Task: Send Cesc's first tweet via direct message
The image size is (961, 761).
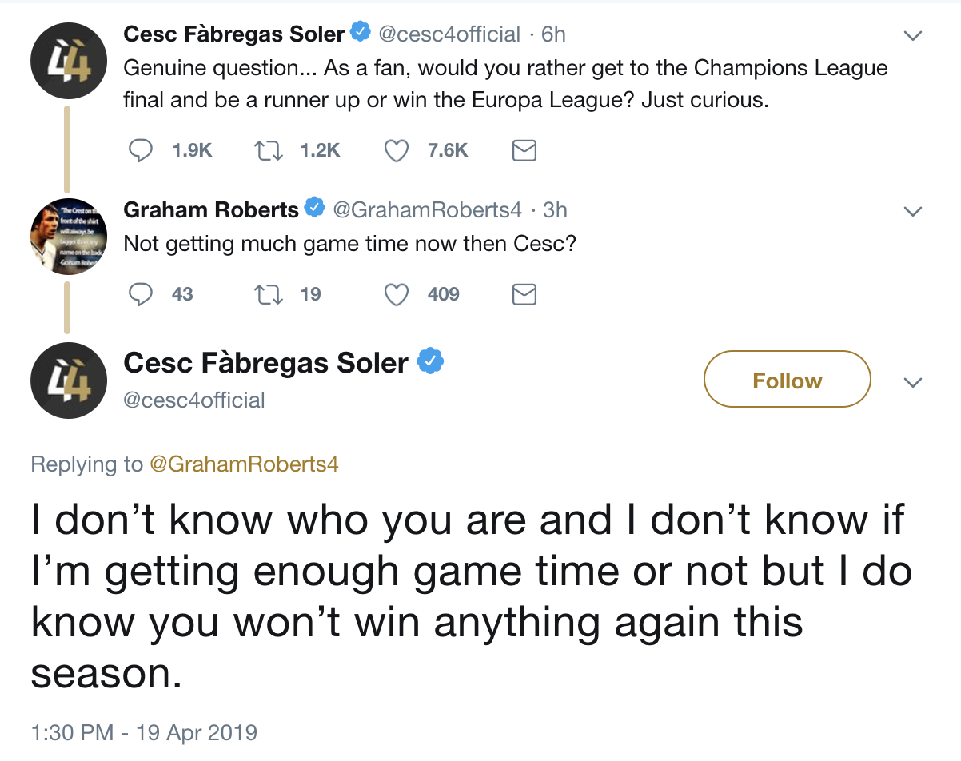Action: pos(524,150)
